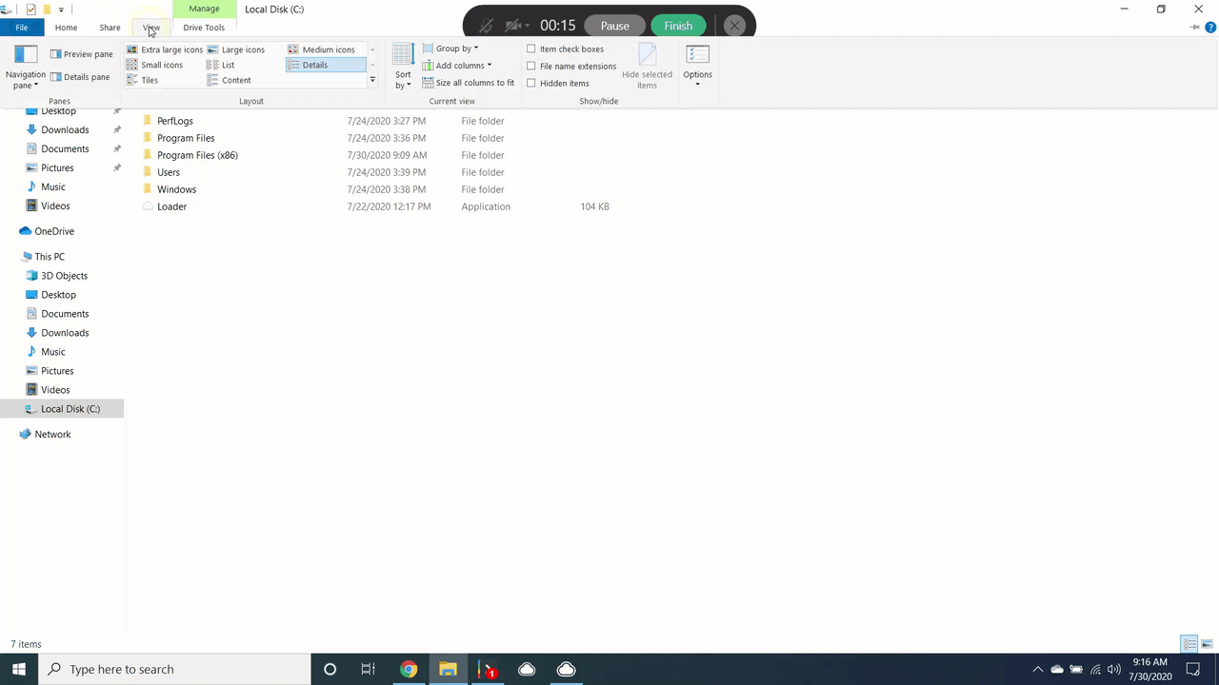1219x685 pixels.
Task: Open the volume control in system tray
Action: point(1113,669)
